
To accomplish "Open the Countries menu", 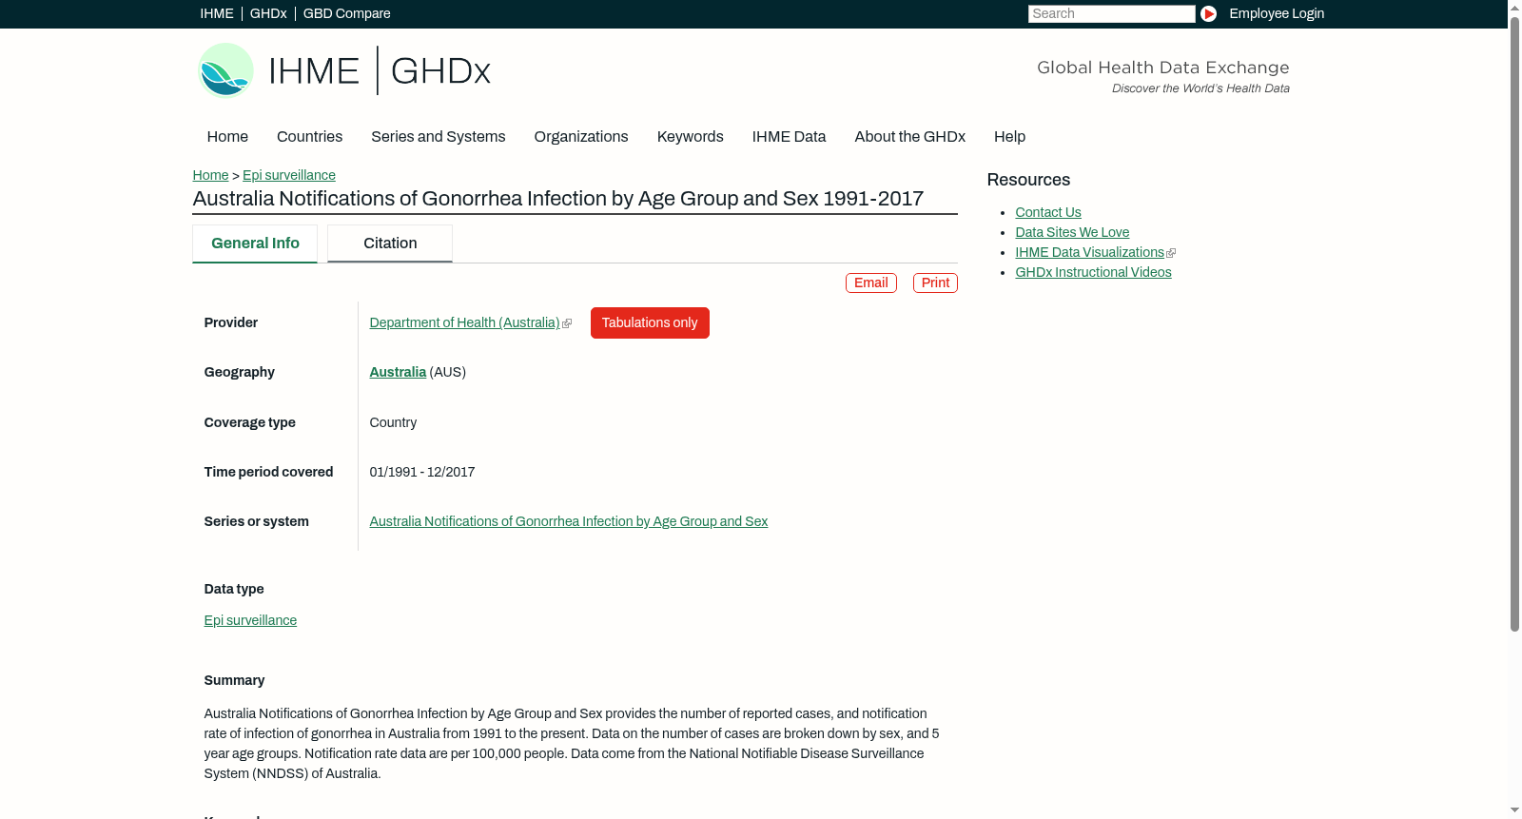I will tap(309, 137).
